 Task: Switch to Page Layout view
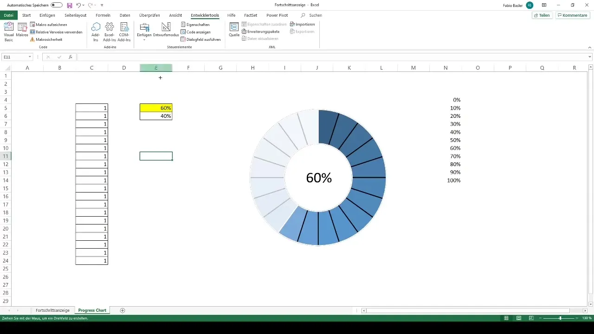click(x=518, y=318)
